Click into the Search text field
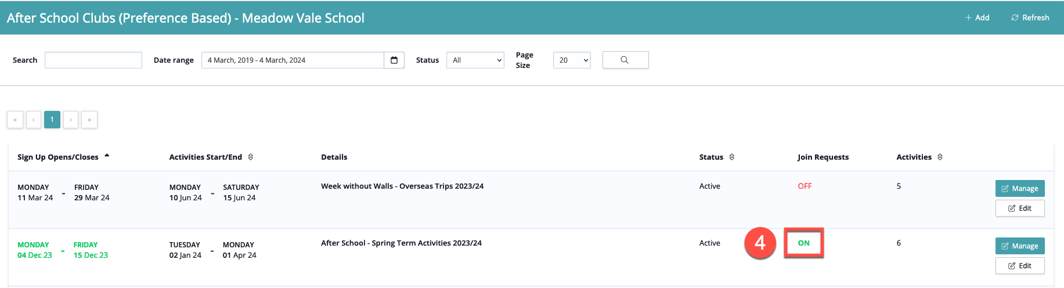Viewport: 1064px width, 288px height. coord(93,60)
